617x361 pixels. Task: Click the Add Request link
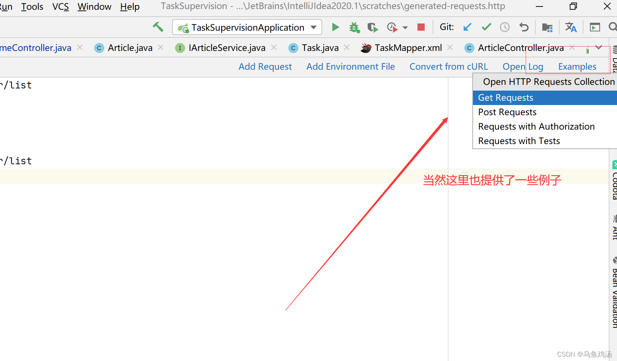pos(265,67)
